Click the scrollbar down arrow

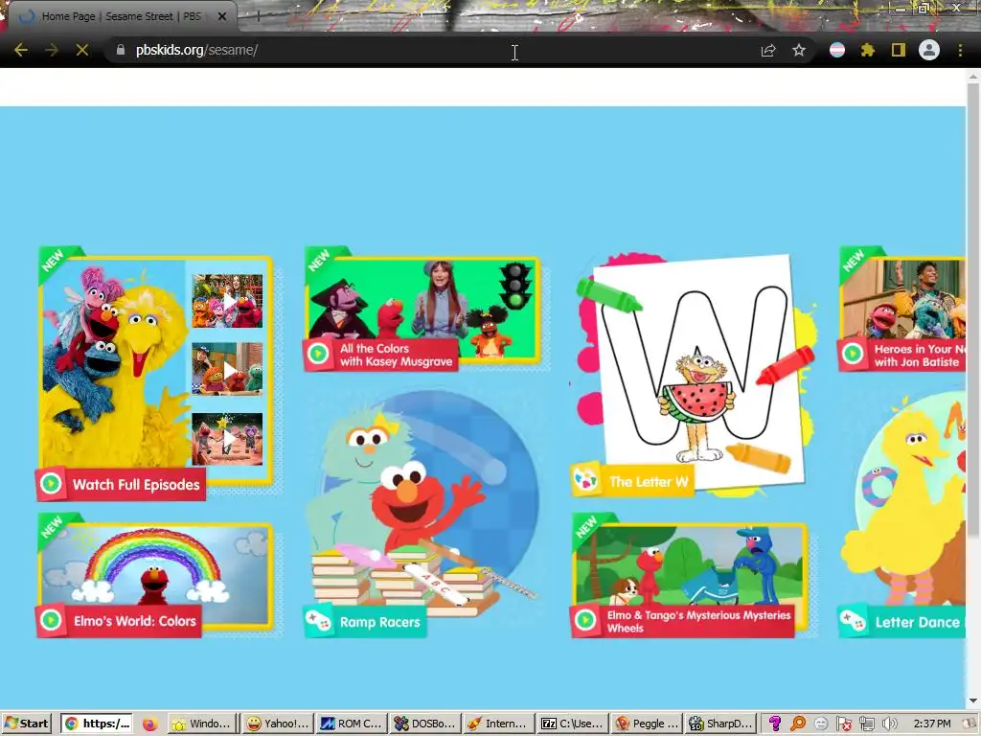pyautogui.click(x=973, y=701)
